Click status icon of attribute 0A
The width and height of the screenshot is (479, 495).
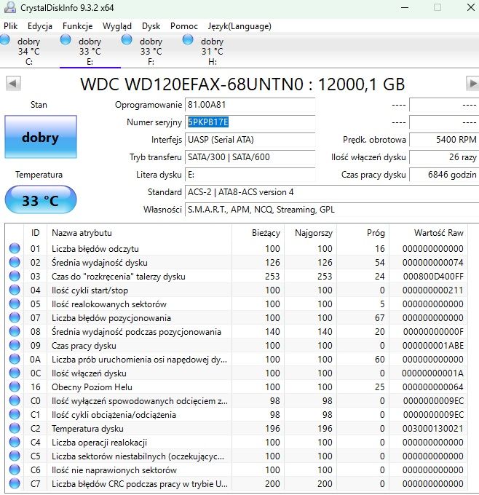[x=15, y=360]
